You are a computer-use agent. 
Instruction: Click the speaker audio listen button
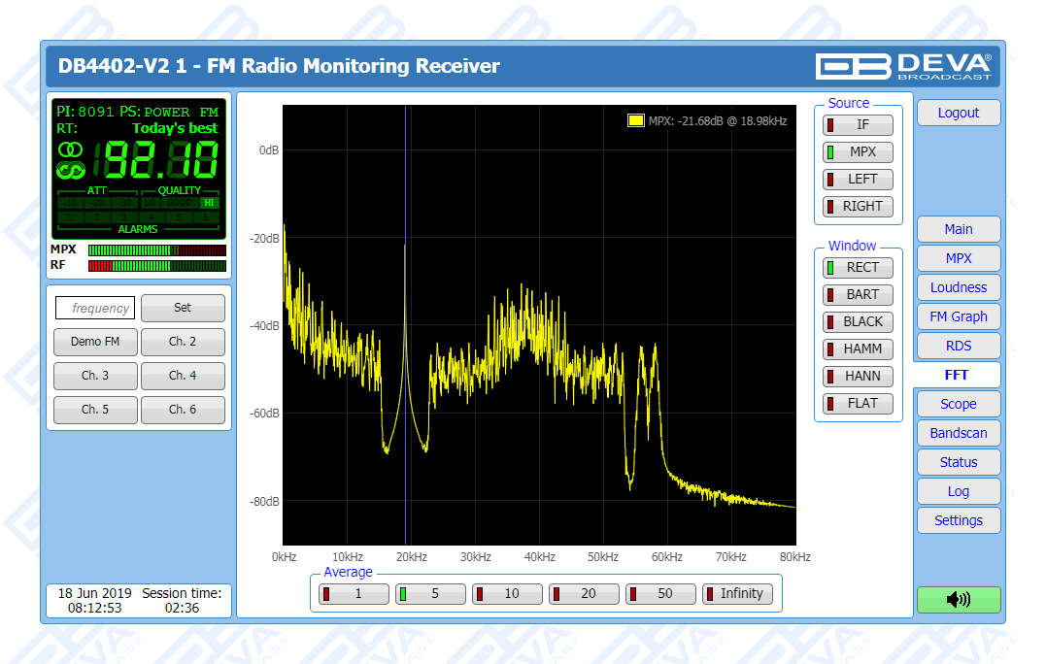click(x=958, y=600)
